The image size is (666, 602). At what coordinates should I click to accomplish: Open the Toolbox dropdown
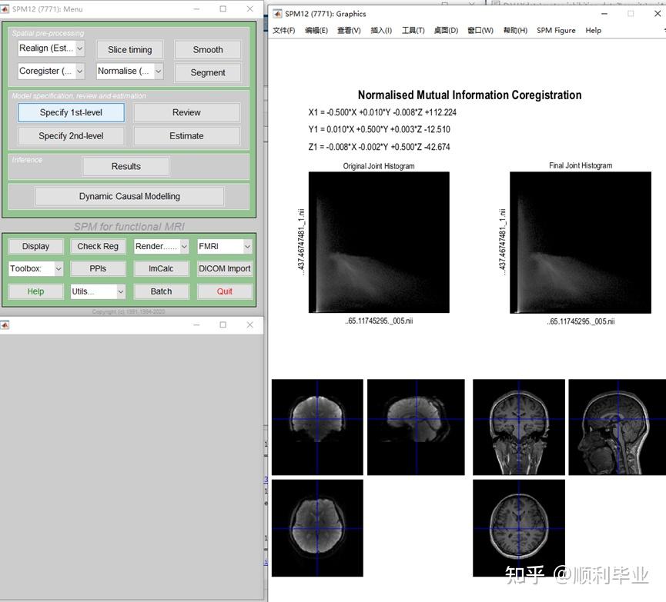click(x=35, y=269)
